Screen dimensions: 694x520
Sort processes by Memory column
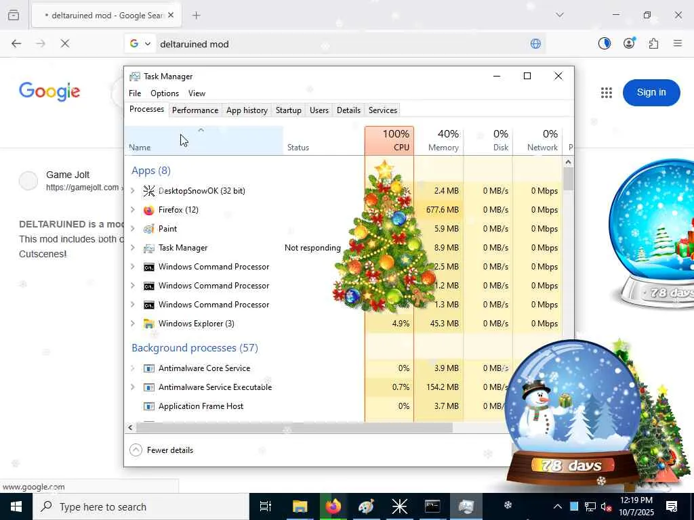[x=439, y=141]
